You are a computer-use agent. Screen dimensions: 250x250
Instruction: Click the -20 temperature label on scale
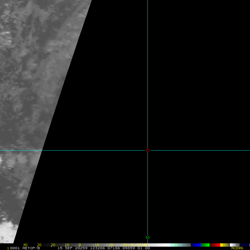coord(109,245)
